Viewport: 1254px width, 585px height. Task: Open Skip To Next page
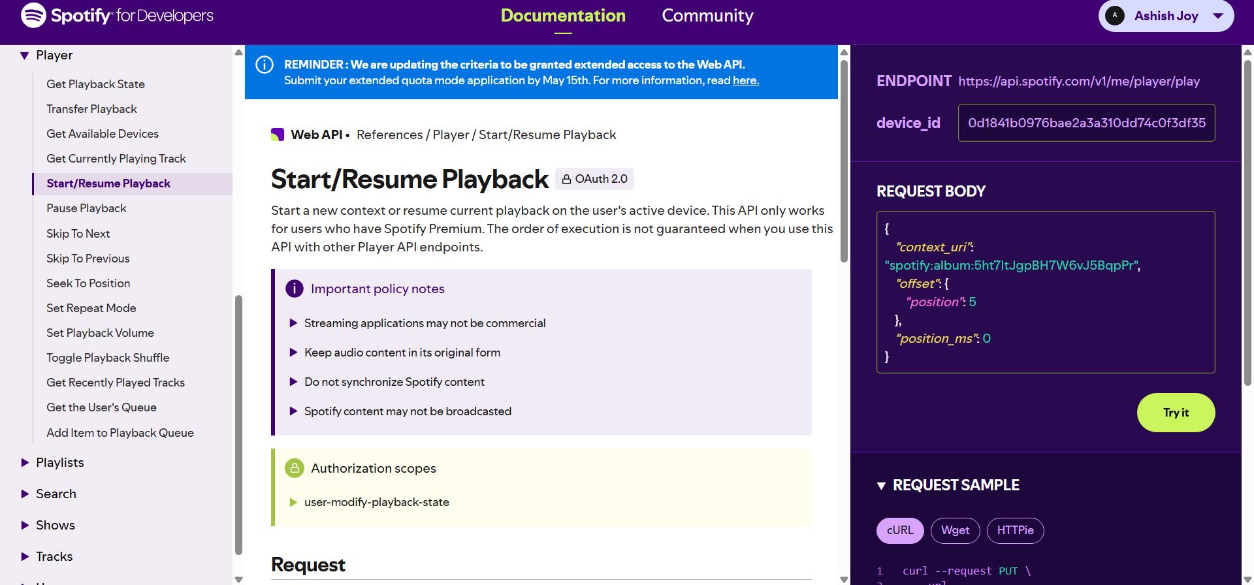78,234
